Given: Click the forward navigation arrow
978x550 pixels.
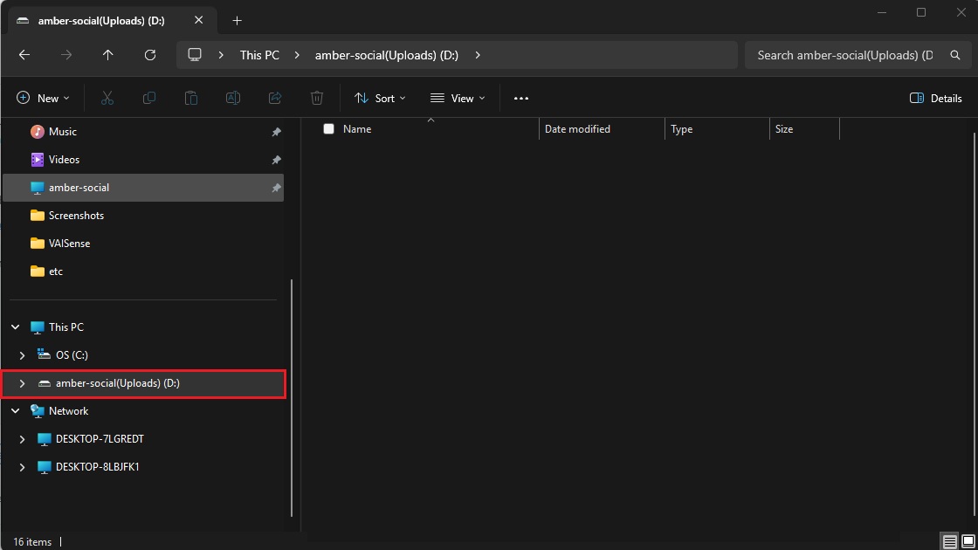Looking at the screenshot, I should pos(66,55).
